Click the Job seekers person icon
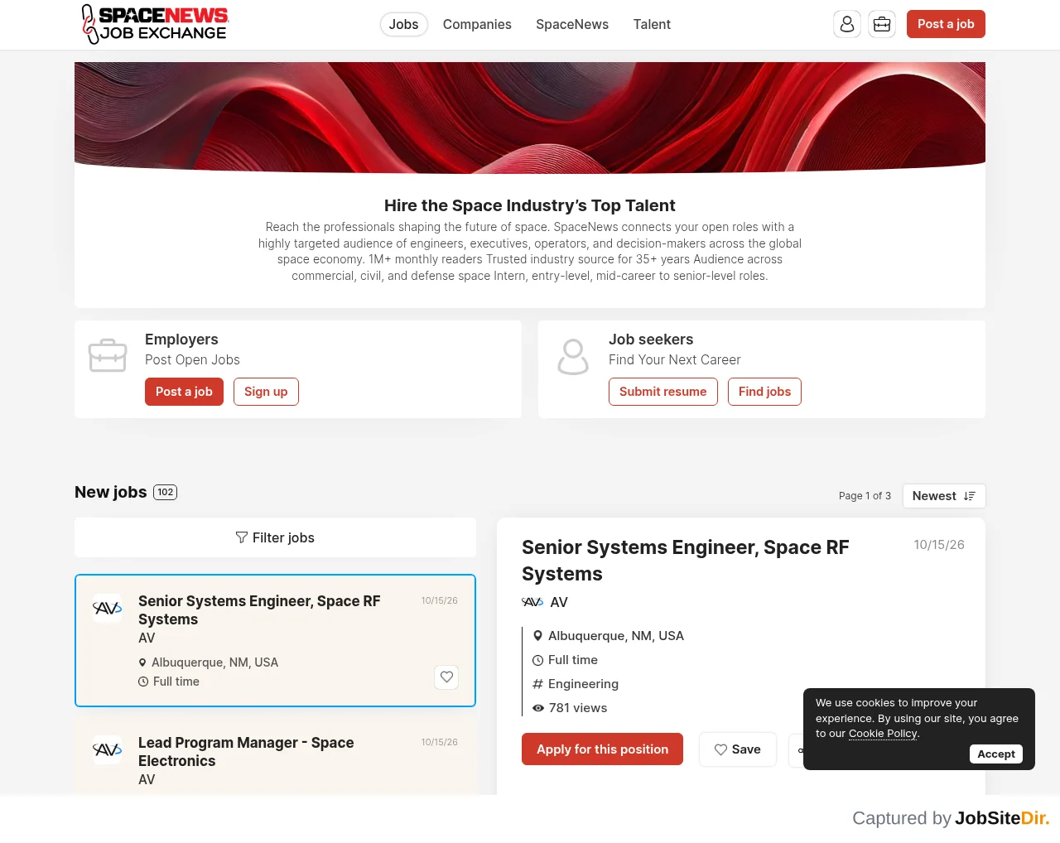1060x843 pixels. click(573, 356)
